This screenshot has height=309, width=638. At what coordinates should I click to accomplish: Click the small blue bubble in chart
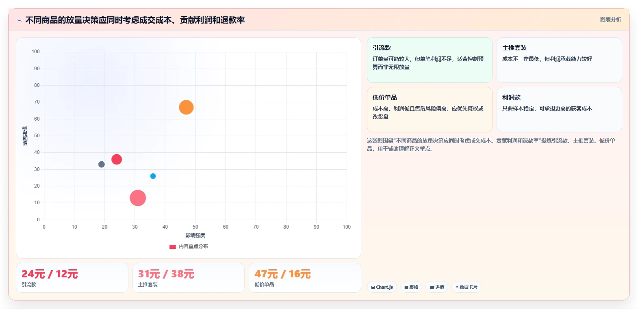[153, 176]
